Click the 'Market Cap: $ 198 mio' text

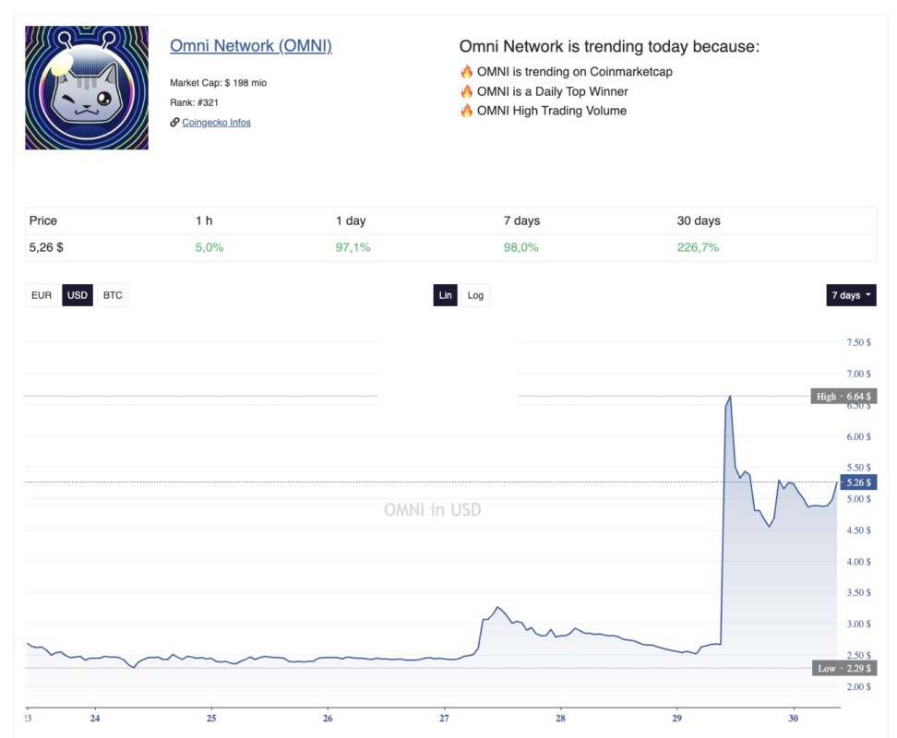click(218, 83)
